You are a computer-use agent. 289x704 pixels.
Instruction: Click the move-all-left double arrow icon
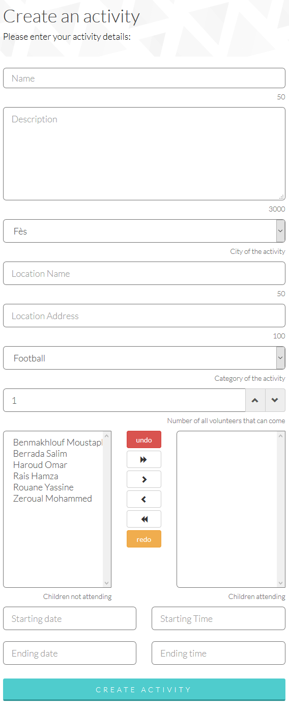click(x=143, y=519)
